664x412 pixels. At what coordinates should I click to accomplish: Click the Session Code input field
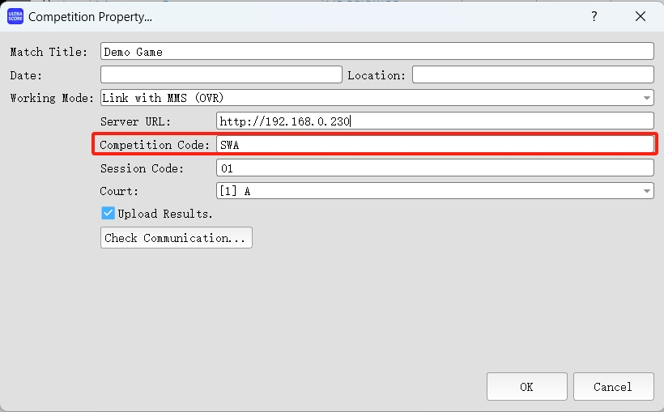pyautogui.click(x=435, y=168)
